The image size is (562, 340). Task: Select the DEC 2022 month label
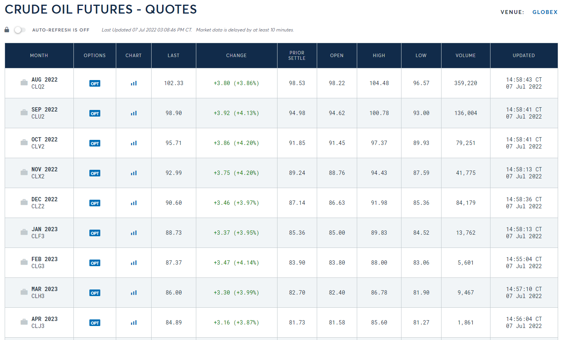point(44,199)
